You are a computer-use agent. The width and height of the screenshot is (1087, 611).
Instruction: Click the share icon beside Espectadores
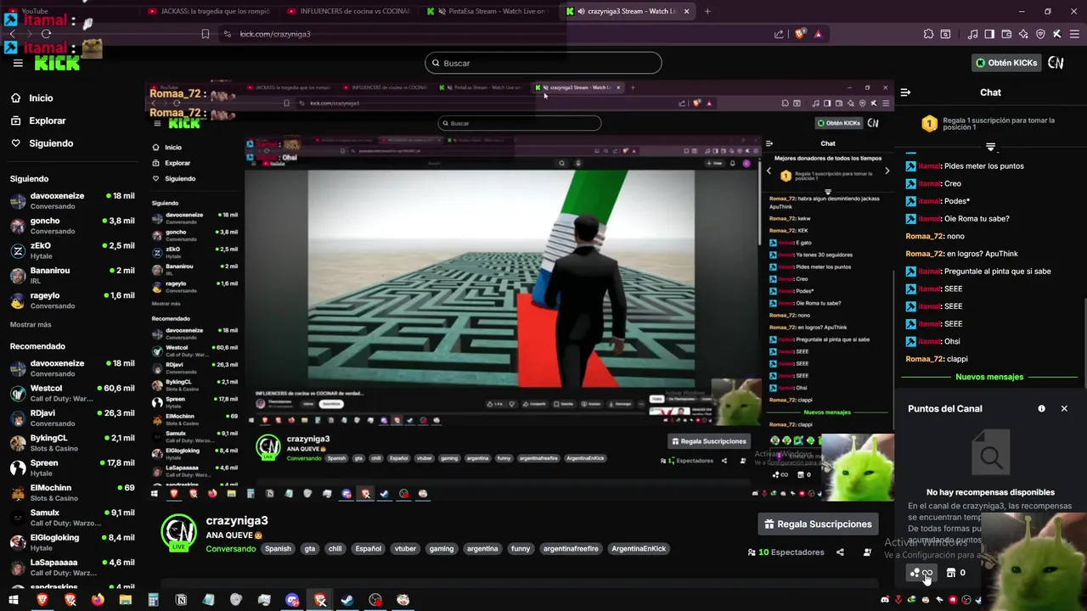[x=840, y=552]
